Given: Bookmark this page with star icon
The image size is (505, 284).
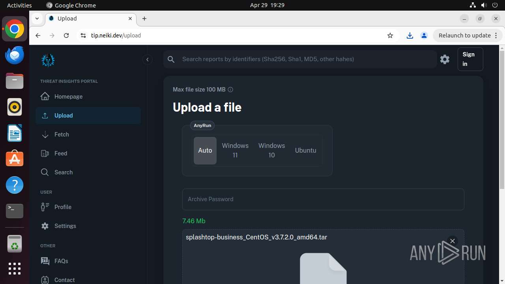Looking at the screenshot, I should pos(390,35).
